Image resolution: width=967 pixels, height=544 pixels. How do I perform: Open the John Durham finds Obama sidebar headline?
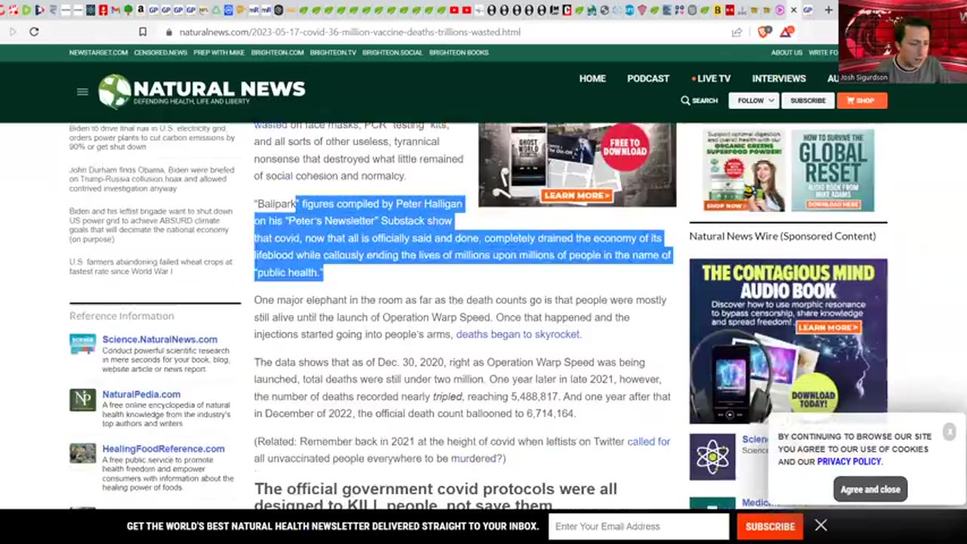[x=152, y=180]
